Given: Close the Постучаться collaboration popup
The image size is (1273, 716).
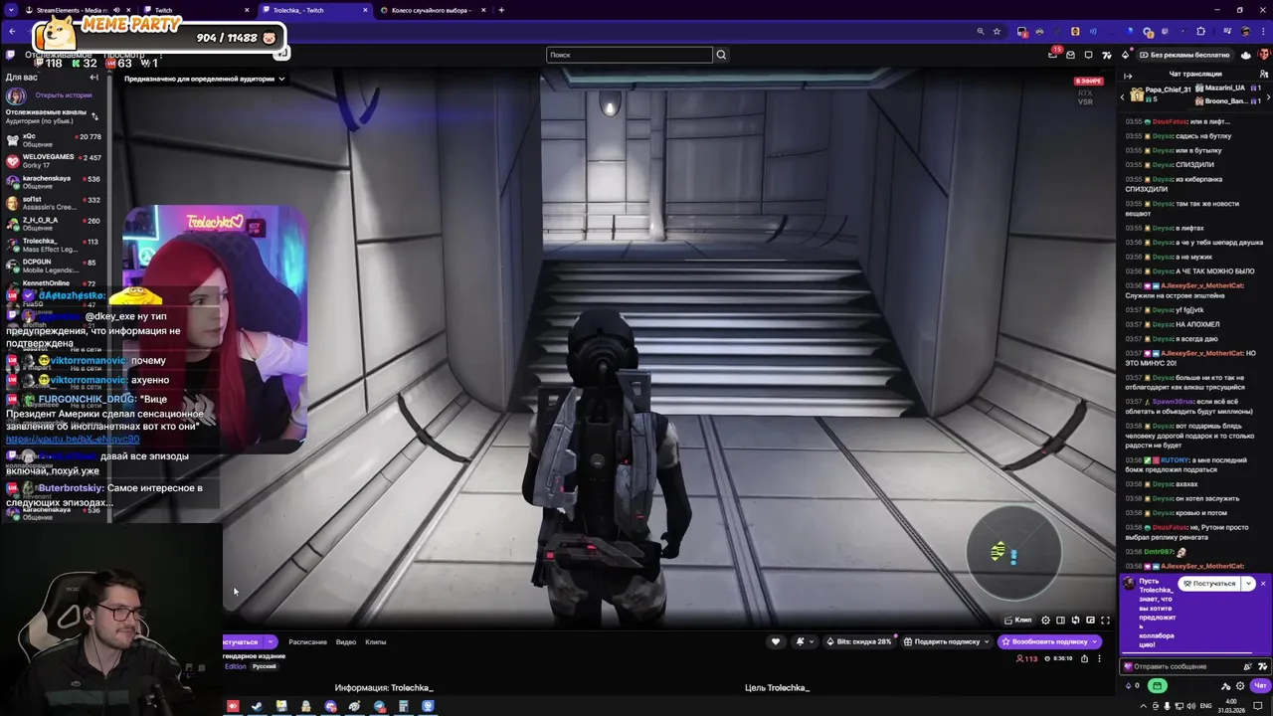Looking at the screenshot, I should tap(1263, 584).
